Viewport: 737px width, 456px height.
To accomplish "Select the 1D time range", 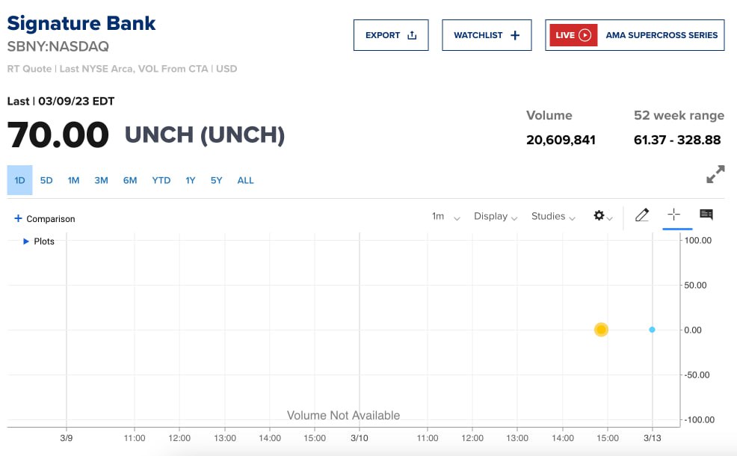I will click(x=20, y=180).
